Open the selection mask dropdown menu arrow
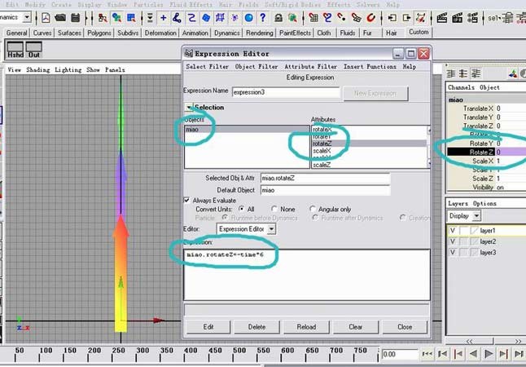The width and height of the screenshot is (526, 367). tap(150, 17)
